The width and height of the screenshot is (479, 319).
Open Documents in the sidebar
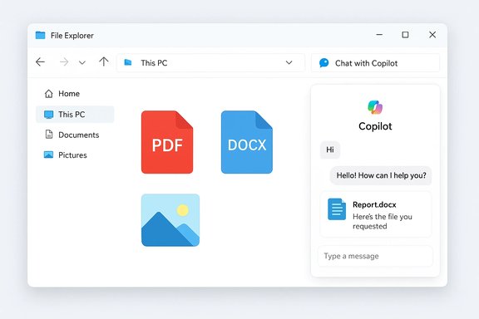[75, 135]
